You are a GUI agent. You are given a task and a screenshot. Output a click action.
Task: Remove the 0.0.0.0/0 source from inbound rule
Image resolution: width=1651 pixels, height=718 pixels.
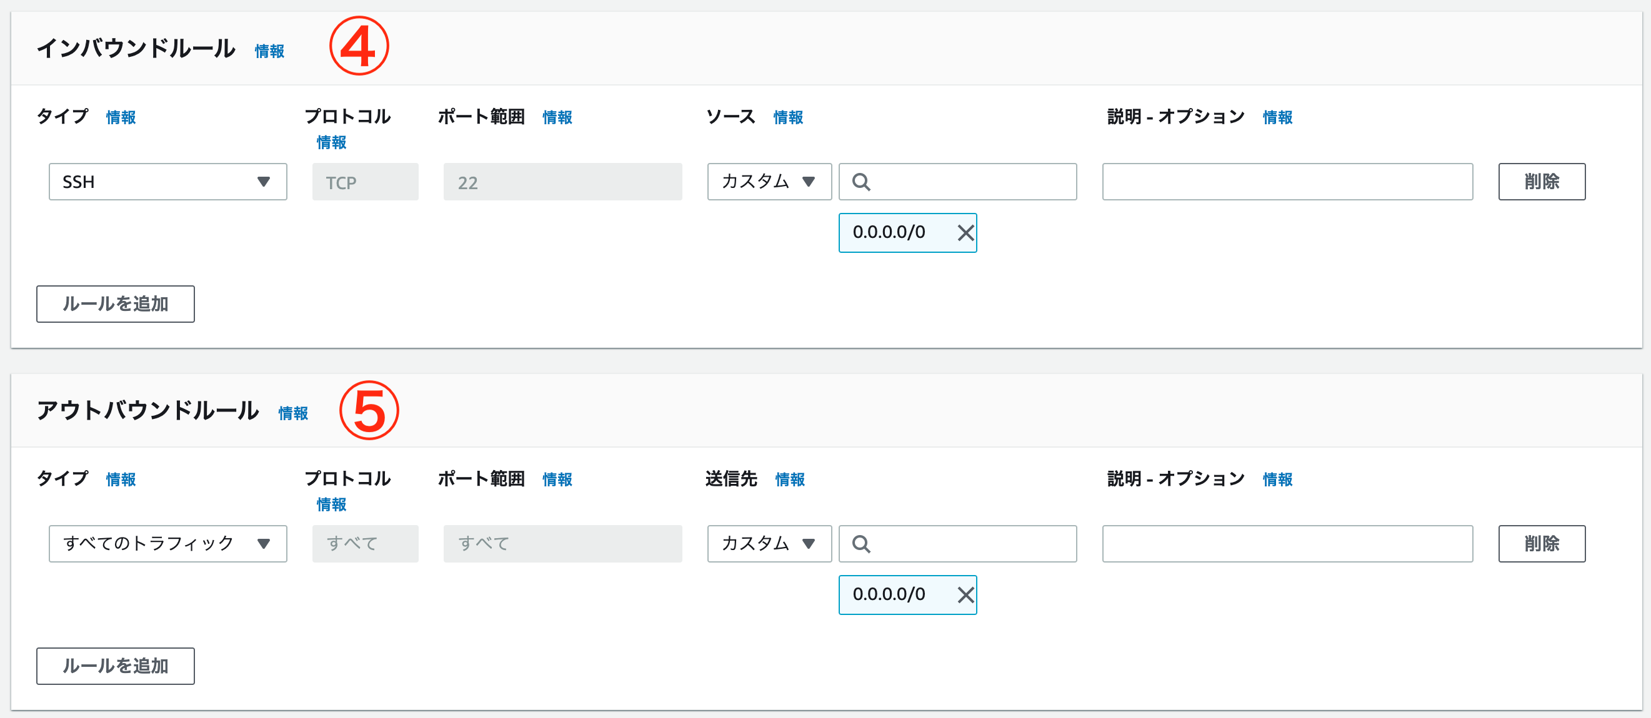coord(967,233)
